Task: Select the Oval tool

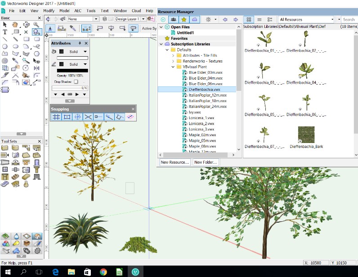Action: tap(15, 46)
